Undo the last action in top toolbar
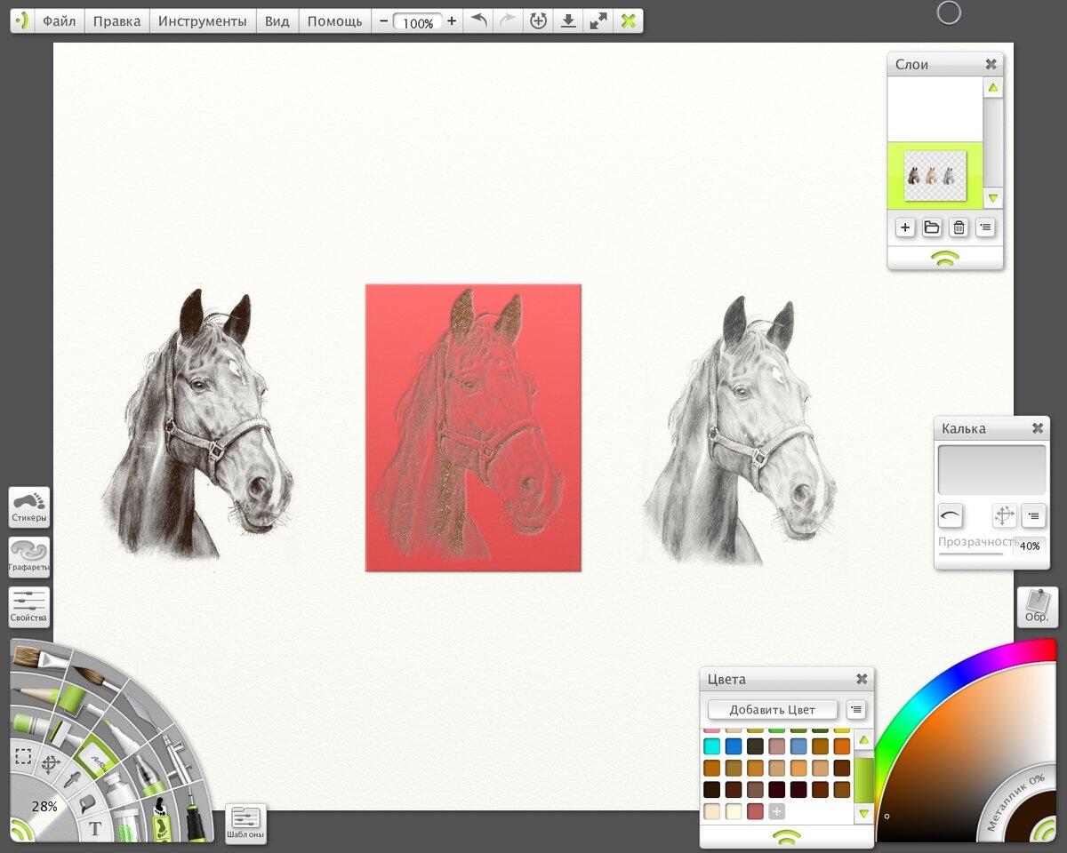This screenshot has height=853, width=1067. (478, 20)
